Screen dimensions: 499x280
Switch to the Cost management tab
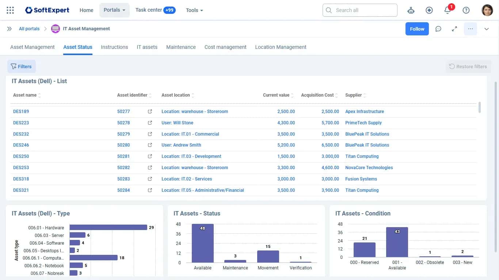(225, 47)
